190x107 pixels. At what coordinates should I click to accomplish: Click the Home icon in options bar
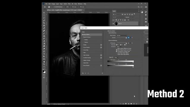[x=45, y=7]
